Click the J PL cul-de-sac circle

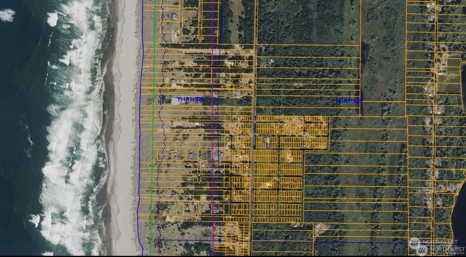[181, 38]
